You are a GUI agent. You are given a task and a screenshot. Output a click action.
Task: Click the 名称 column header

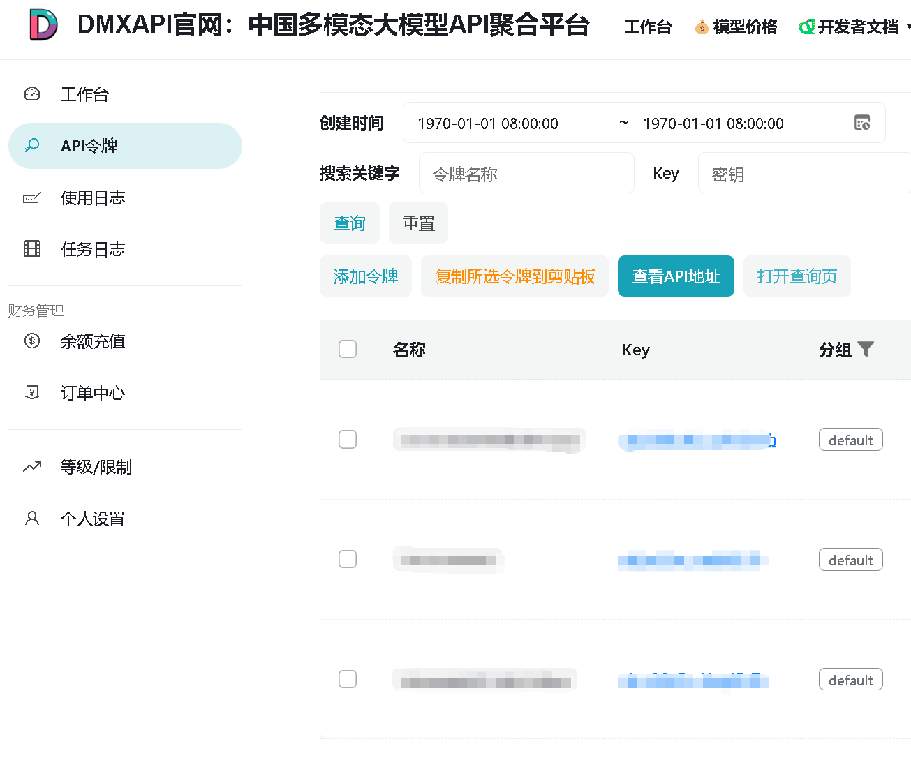pos(409,350)
